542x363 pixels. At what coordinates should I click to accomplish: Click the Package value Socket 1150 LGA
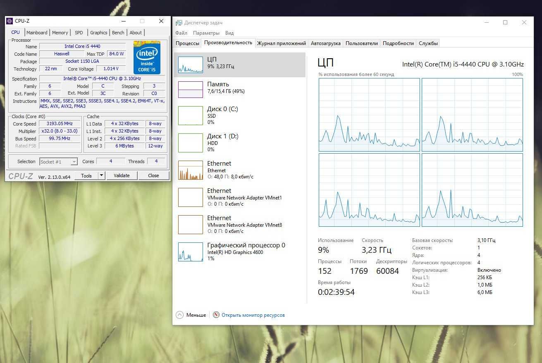tap(82, 61)
